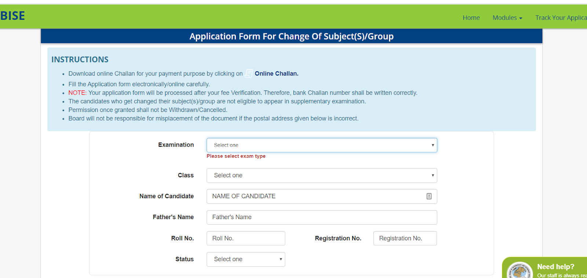Viewport: 587px width, 278px height.
Task: Expand the Class dropdown
Action: [x=321, y=176]
